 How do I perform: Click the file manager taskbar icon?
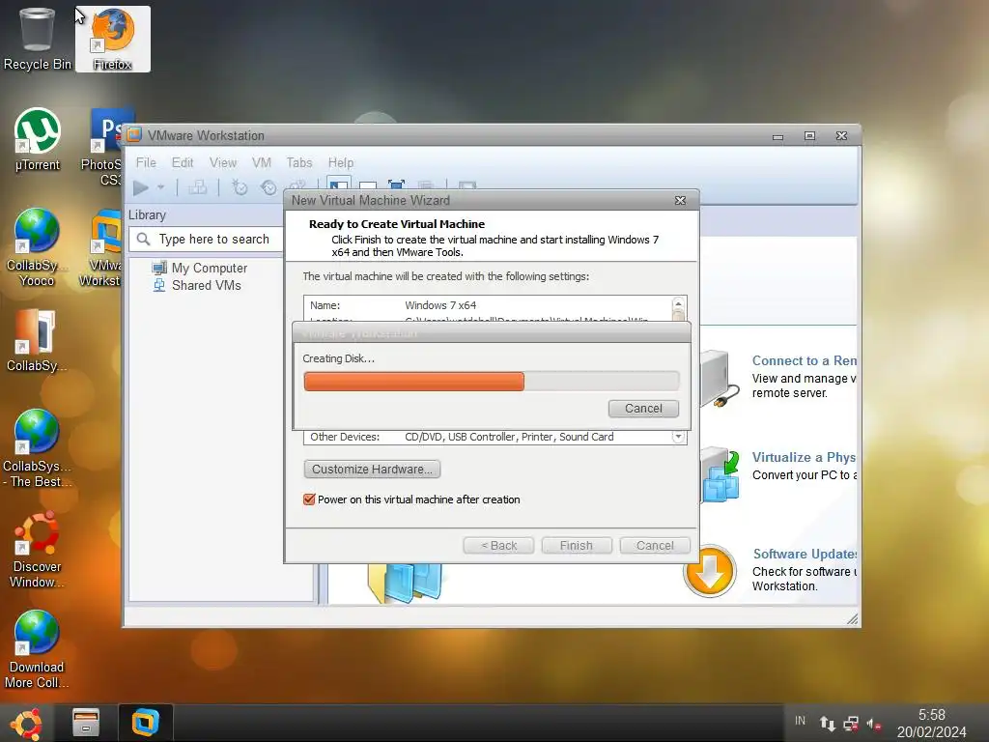tap(86, 723)
